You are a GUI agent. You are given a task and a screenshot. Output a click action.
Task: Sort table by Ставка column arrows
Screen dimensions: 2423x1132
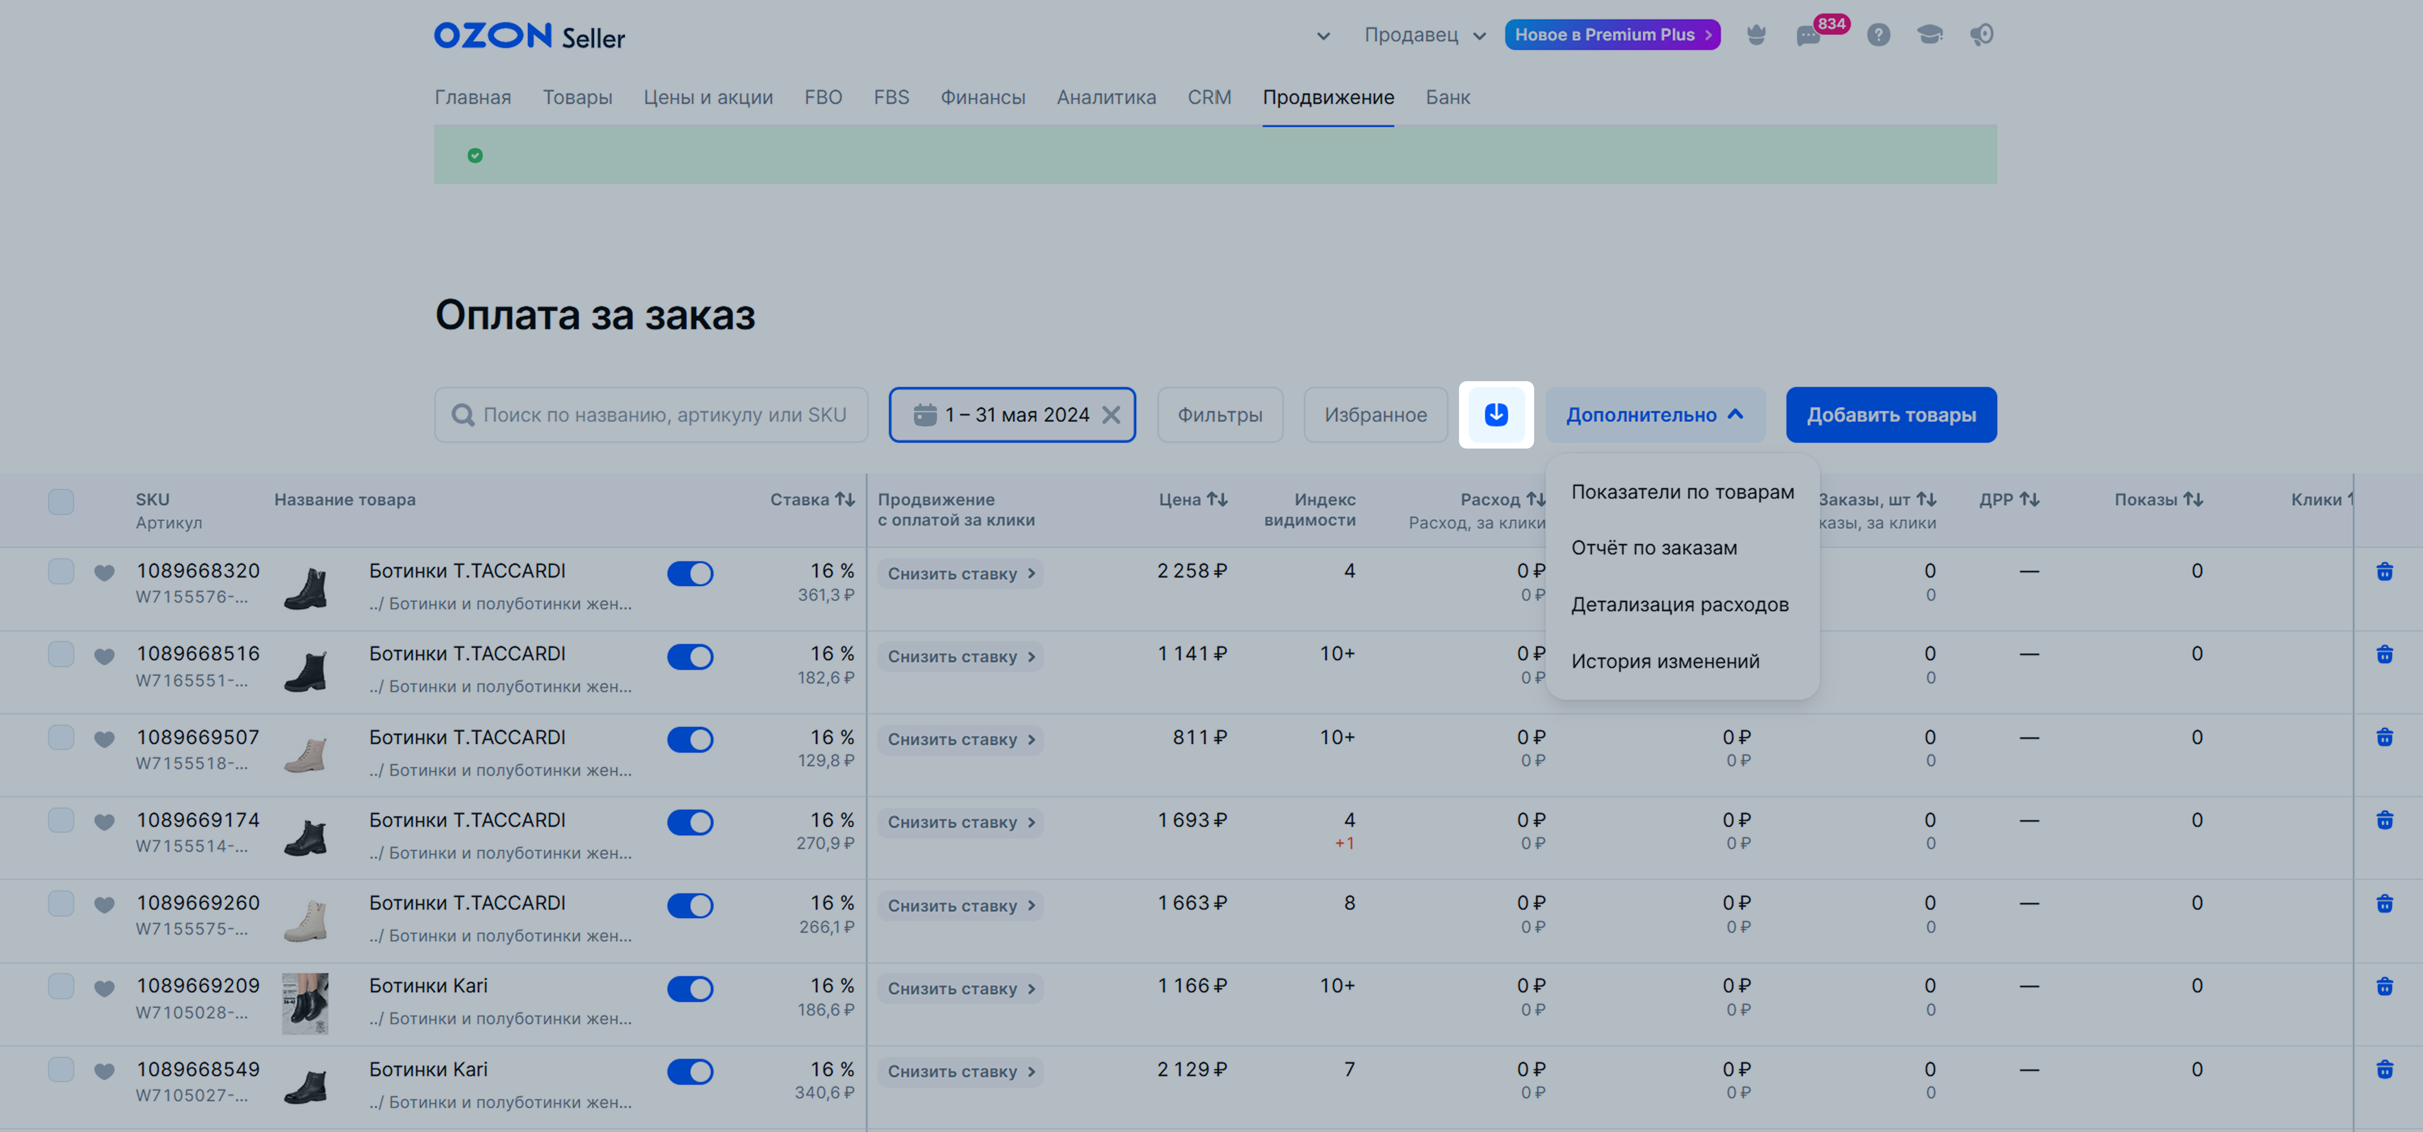[x=845, y=499]
